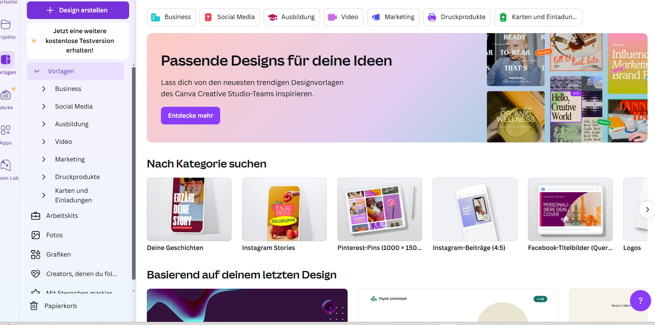Select the Business category tab
The height and width of the screenshot is (325, 655).
point(171,17)
